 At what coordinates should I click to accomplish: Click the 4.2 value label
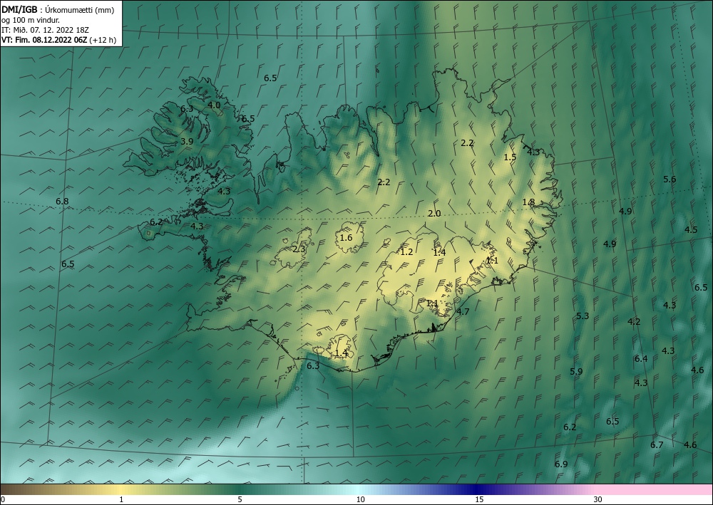click(x=634, y=321)
